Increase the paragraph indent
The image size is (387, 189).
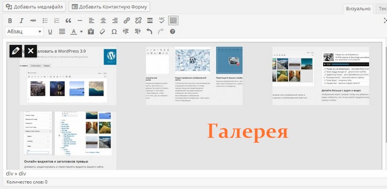[x=137, y=31]
